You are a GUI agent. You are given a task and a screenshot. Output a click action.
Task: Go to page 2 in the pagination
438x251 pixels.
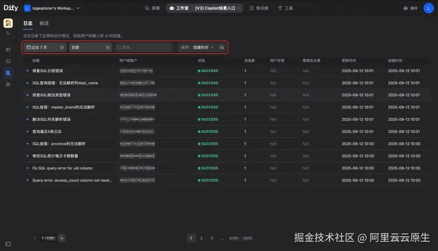click(x=201, y=238)
